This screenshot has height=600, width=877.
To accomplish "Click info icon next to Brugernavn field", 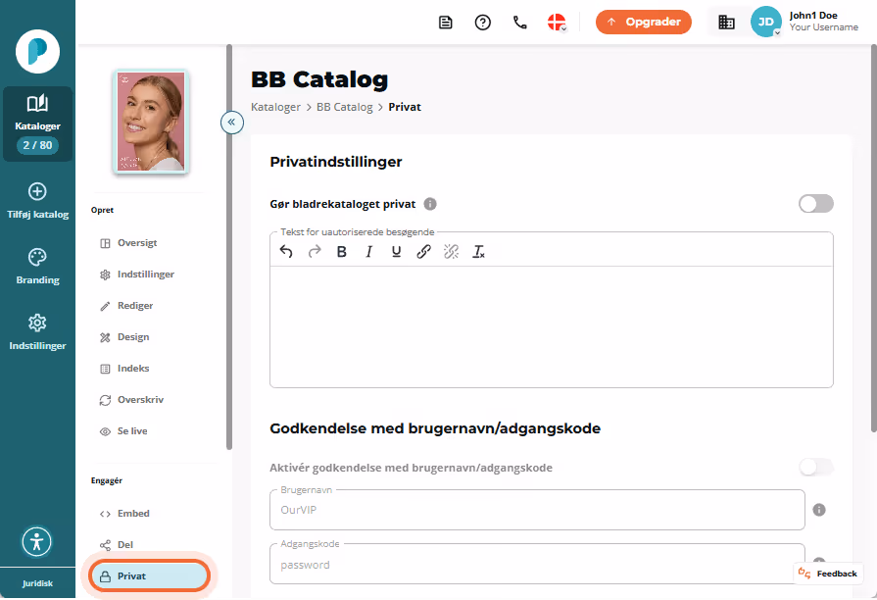I will point(819,510).
